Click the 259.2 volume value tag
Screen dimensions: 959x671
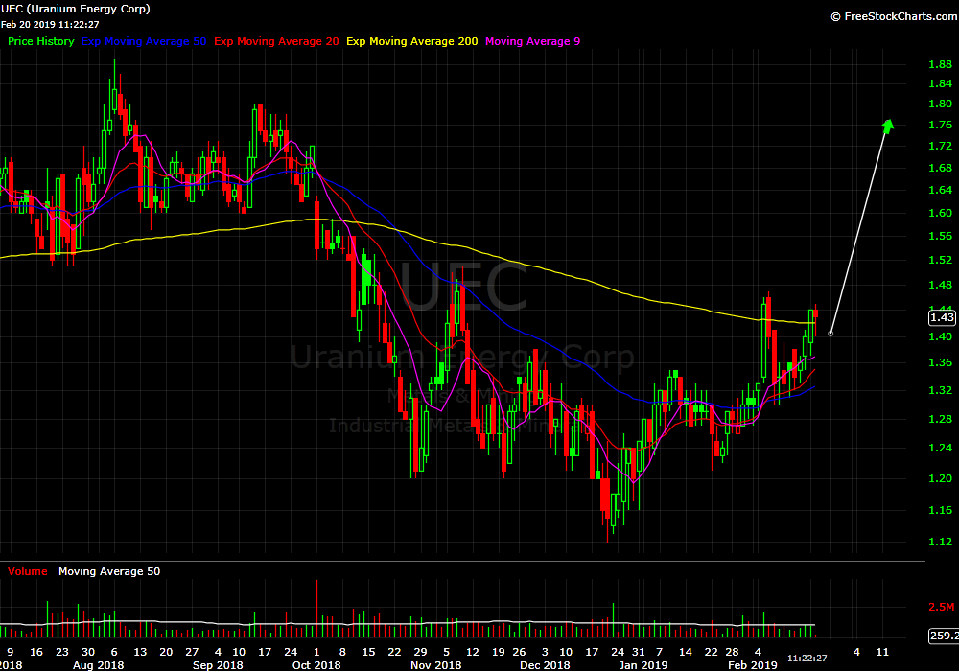coord(943,636)
